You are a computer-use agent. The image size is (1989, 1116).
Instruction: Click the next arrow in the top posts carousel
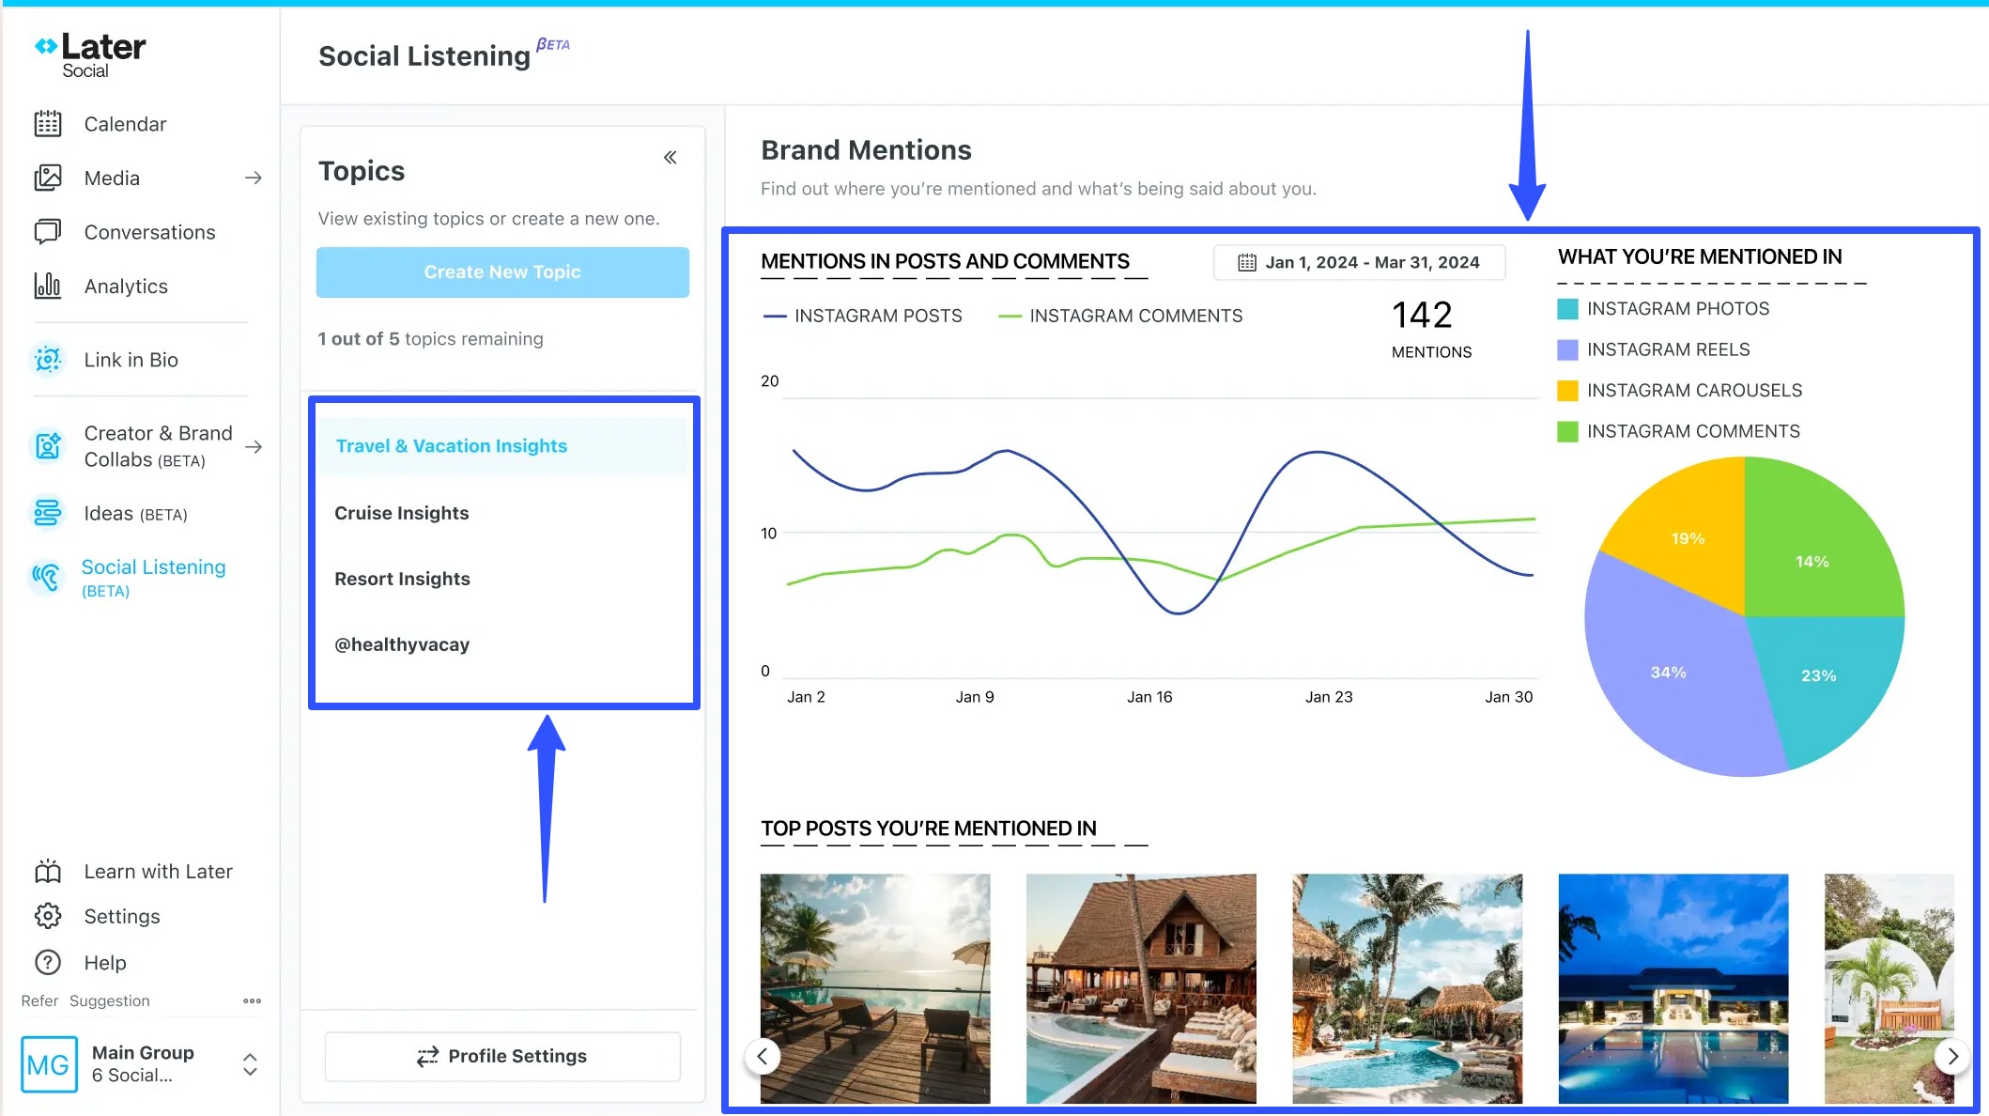[x=1951, y=1056]
